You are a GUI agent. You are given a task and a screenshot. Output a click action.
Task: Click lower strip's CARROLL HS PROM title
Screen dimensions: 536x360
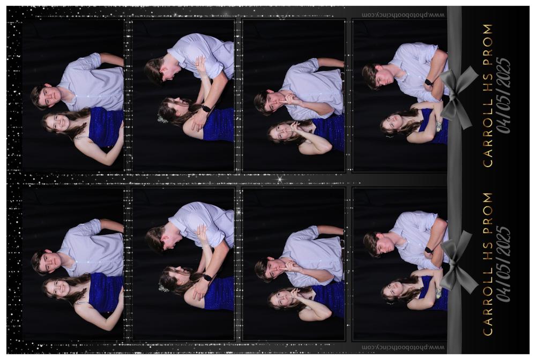(x=488, y=264)
